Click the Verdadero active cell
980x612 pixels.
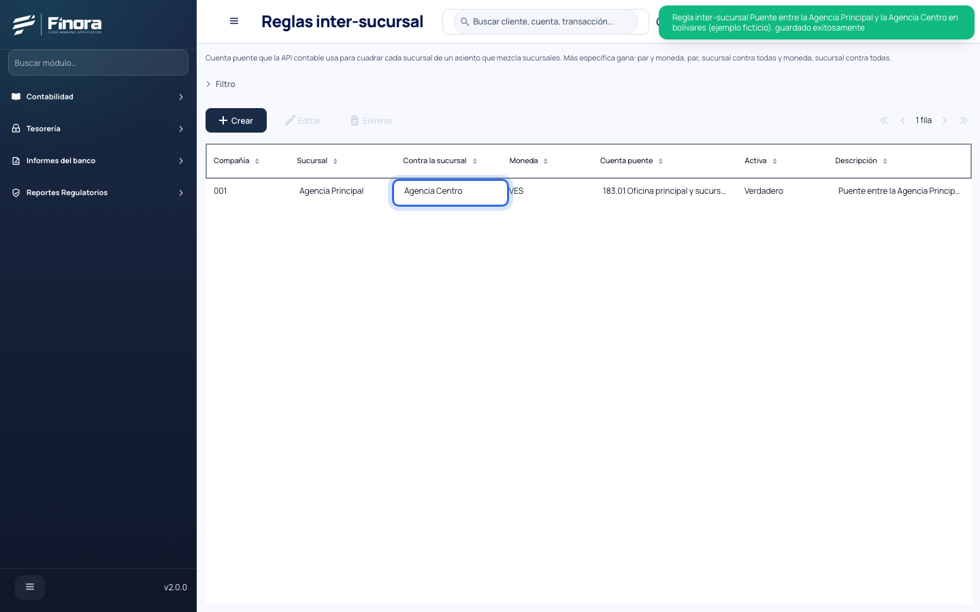point(764,191)
